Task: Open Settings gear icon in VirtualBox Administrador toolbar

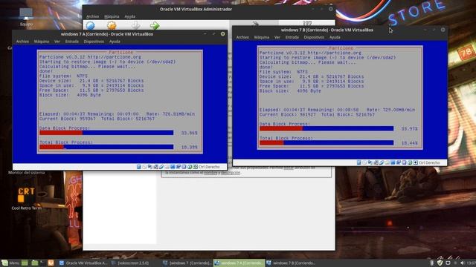Action: tap(112, 25)
